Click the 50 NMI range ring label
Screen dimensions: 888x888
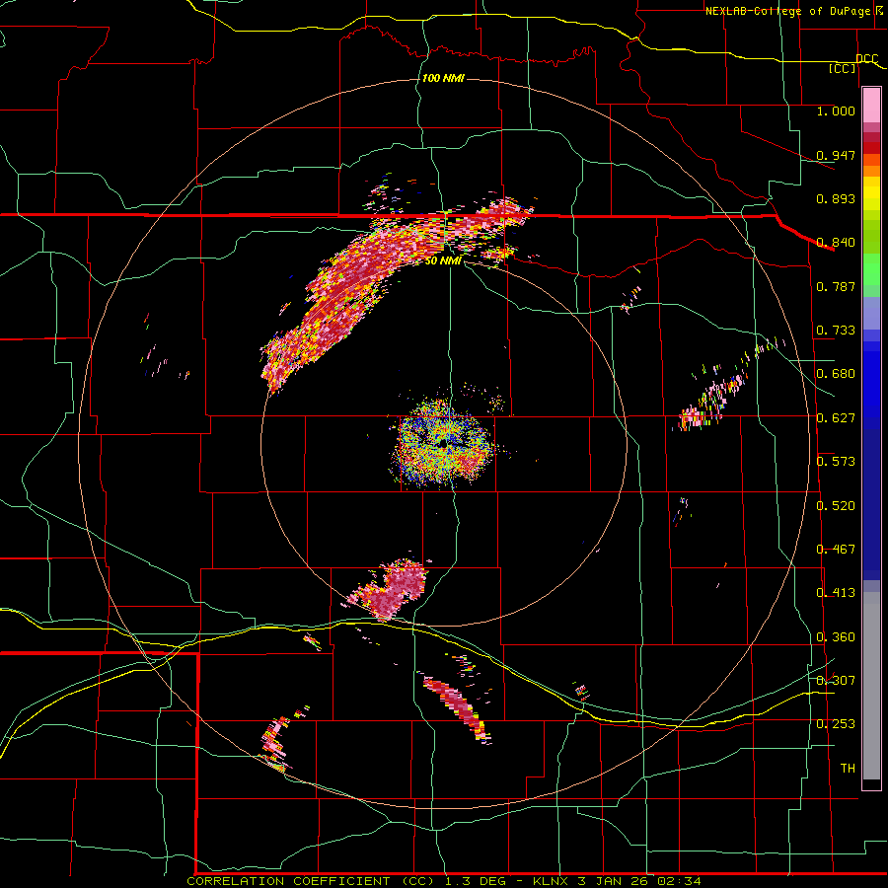point(443,260)
